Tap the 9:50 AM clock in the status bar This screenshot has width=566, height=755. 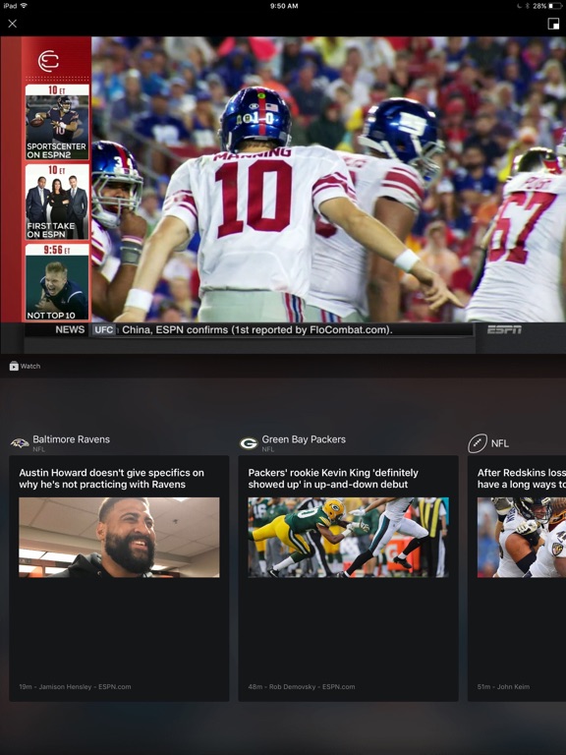click(284, 6)
